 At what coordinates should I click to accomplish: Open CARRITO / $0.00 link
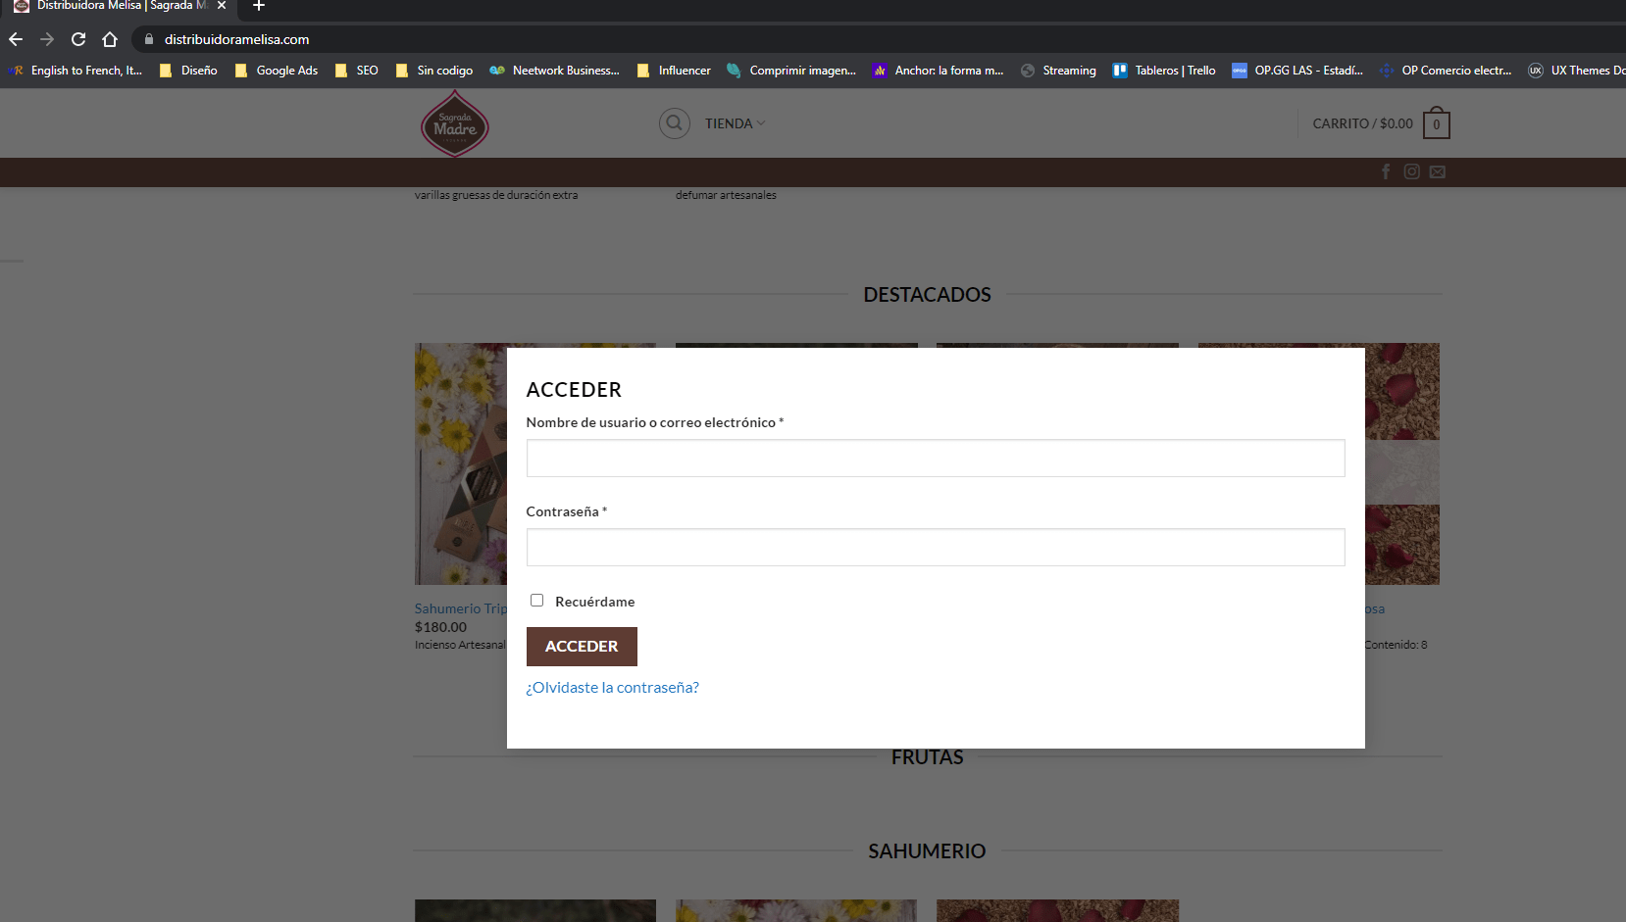[1363, 123]
